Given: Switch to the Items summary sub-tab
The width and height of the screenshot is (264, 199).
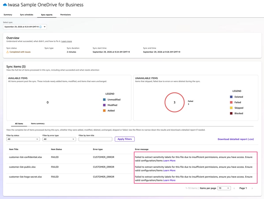Looking at the screenshot, I should (x=38, y=124).
